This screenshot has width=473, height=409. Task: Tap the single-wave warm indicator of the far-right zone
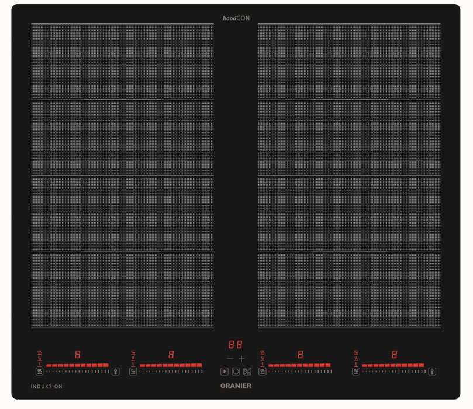[x=356, y=365]
